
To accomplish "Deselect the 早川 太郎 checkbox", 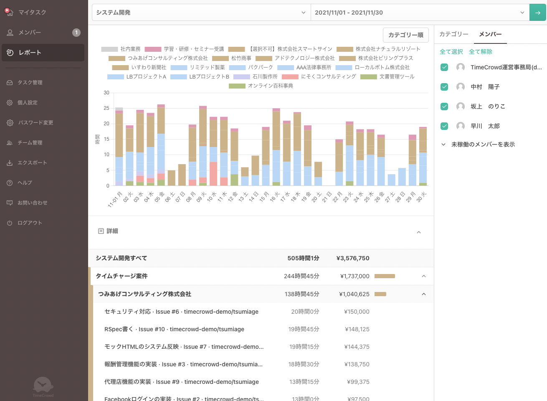I will (x=444, y=126).
